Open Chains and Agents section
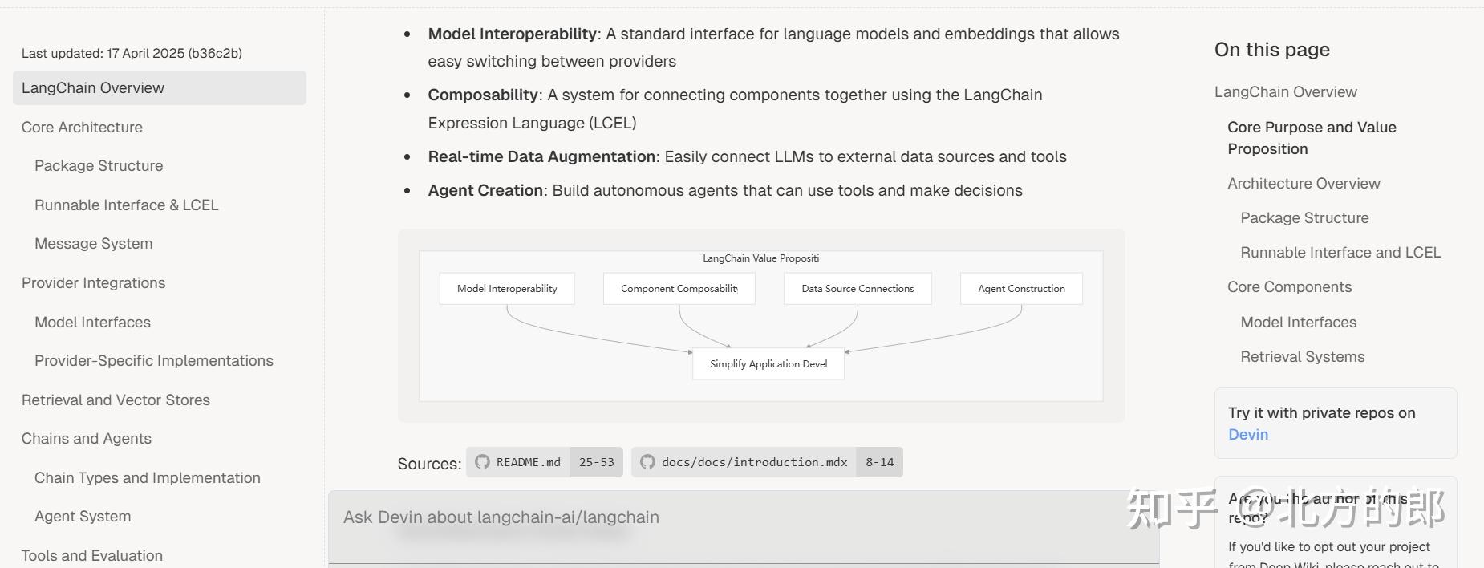Viewport: 1484px width, 568px height. click(87, 439)
